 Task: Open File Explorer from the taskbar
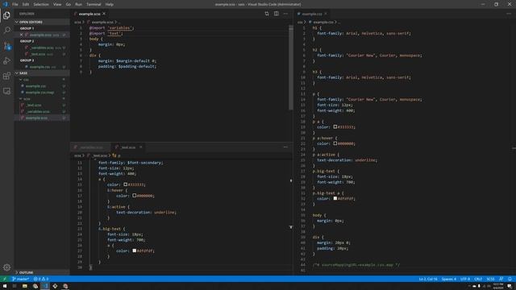click(x=25, y=286)
